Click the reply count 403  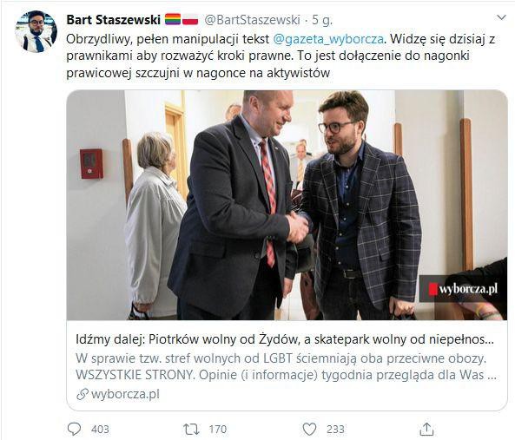(100, 430)
